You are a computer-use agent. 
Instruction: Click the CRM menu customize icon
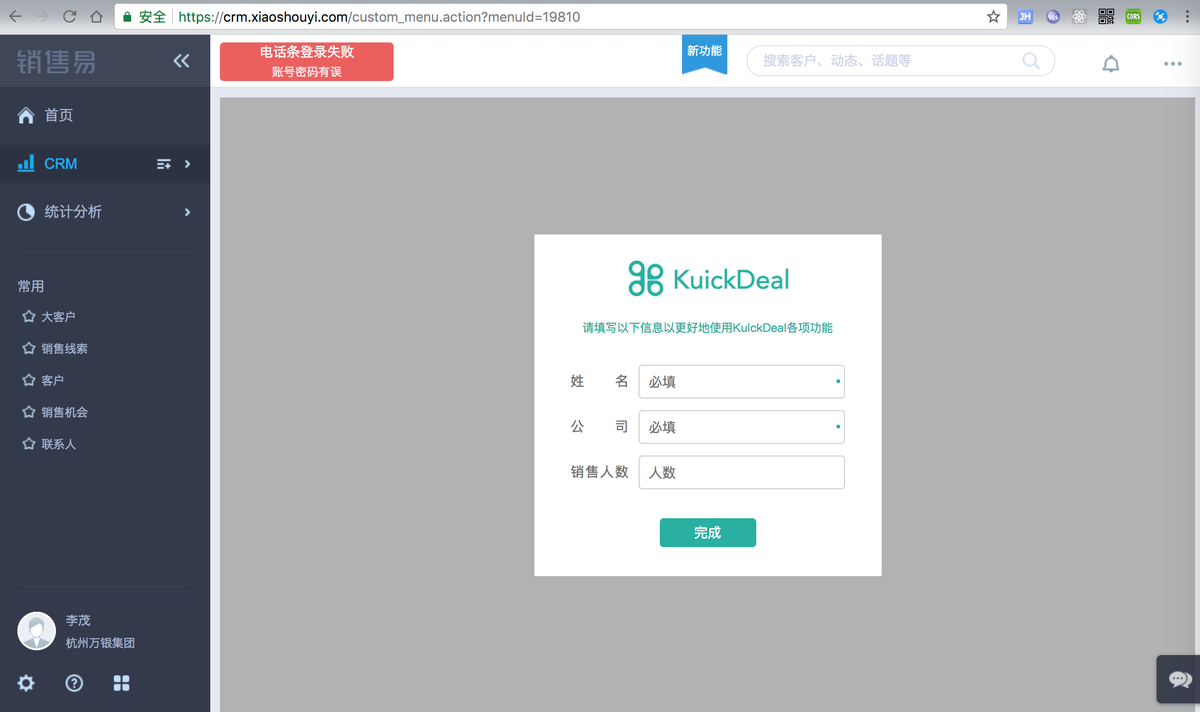tap(164, 164)
